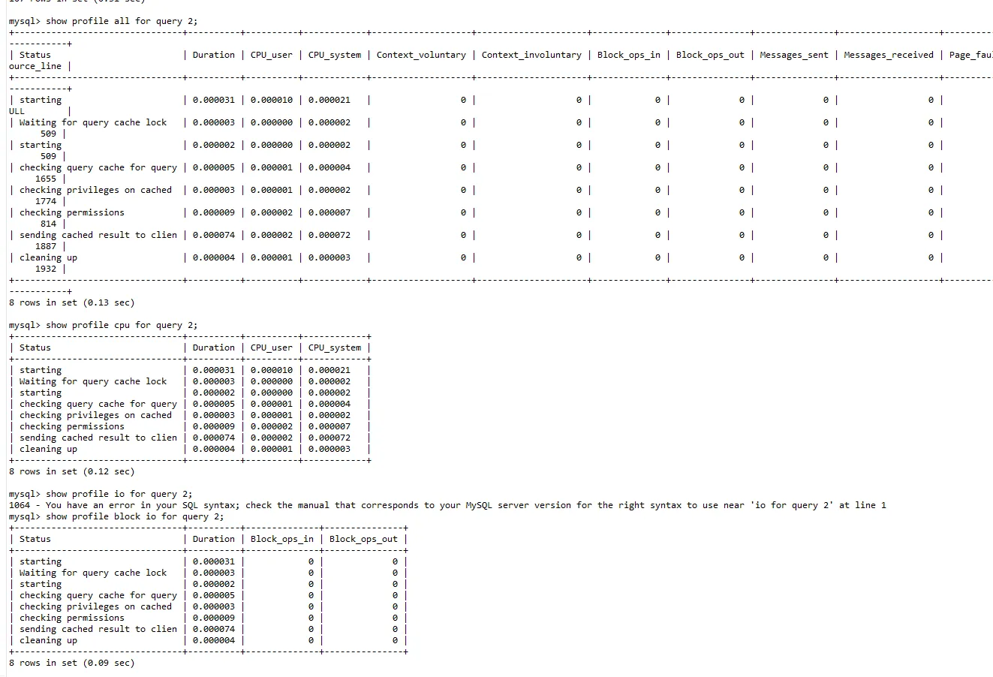This screenshot has width=993, height=677.
Task: Click source line value 1655
Action: [45, 179]
